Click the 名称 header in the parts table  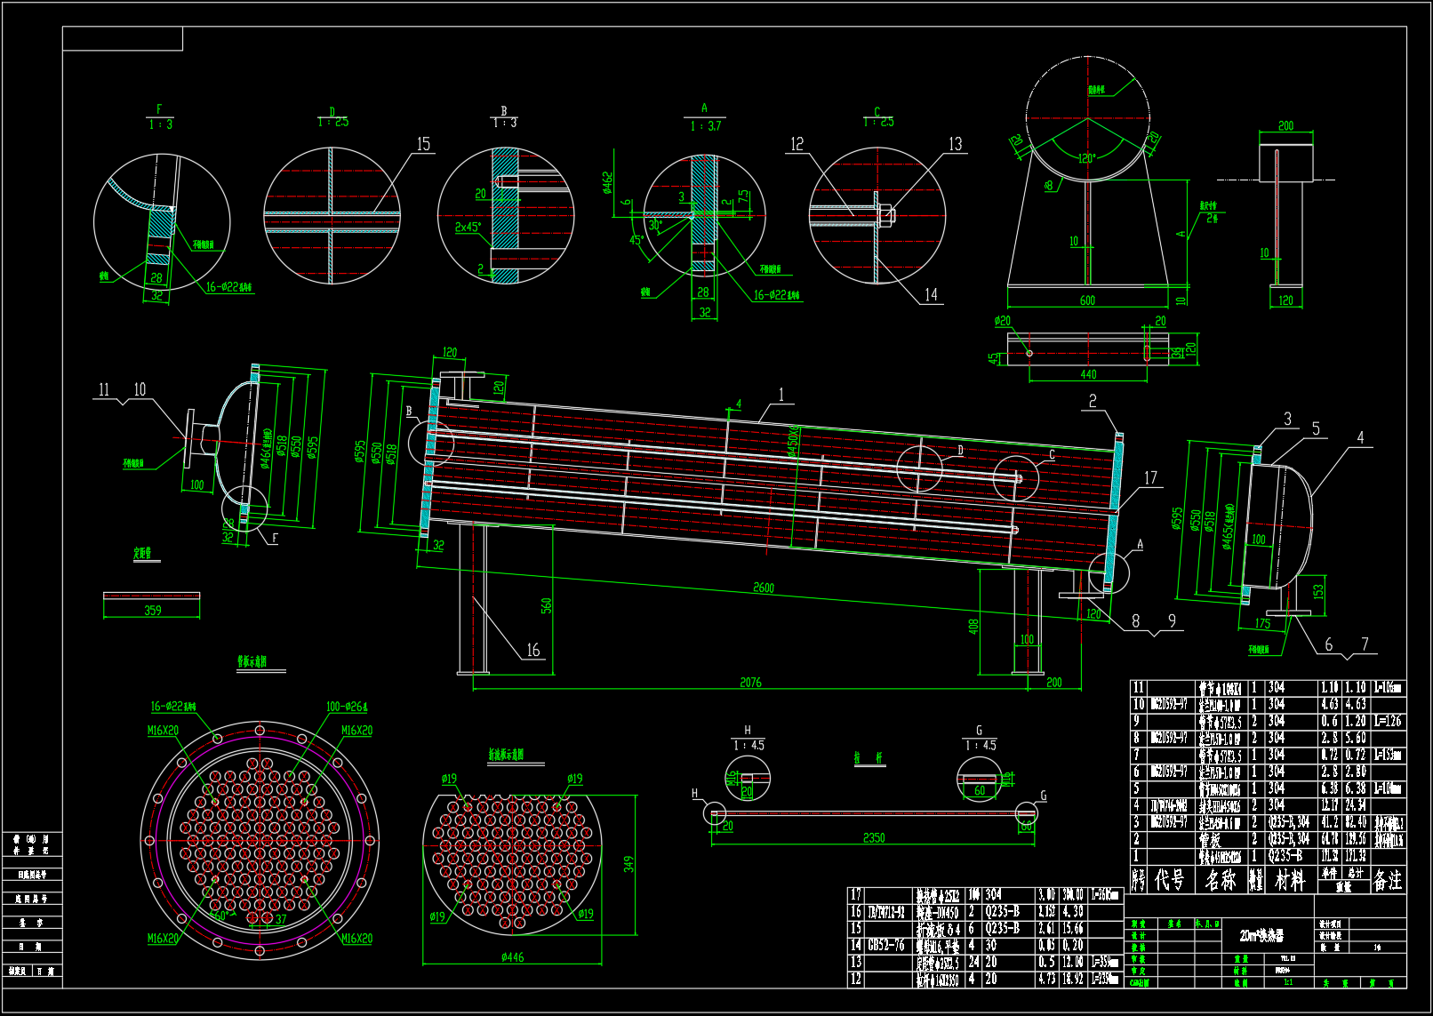(1221, 880)
